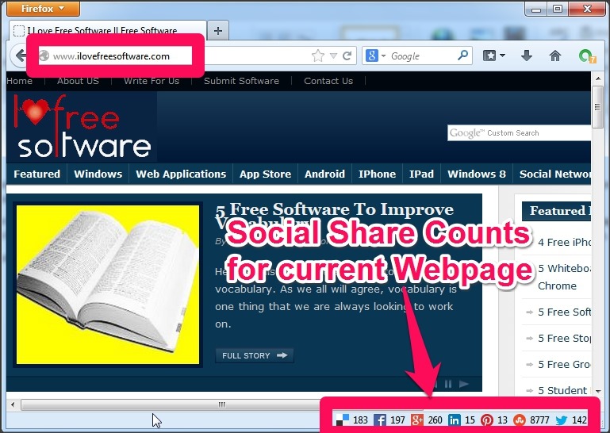
Task: Go to the home page icon
Action: click(555, 56)
